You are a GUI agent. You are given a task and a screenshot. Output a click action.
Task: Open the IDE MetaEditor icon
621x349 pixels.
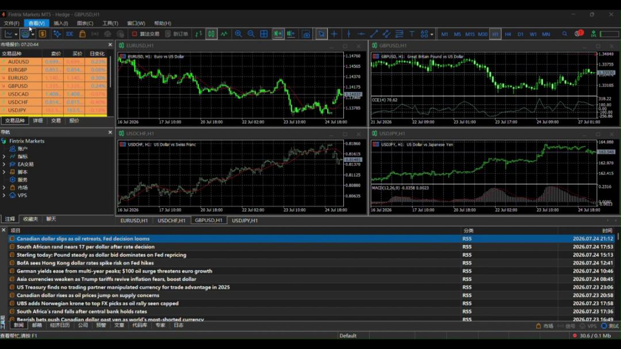70,34
